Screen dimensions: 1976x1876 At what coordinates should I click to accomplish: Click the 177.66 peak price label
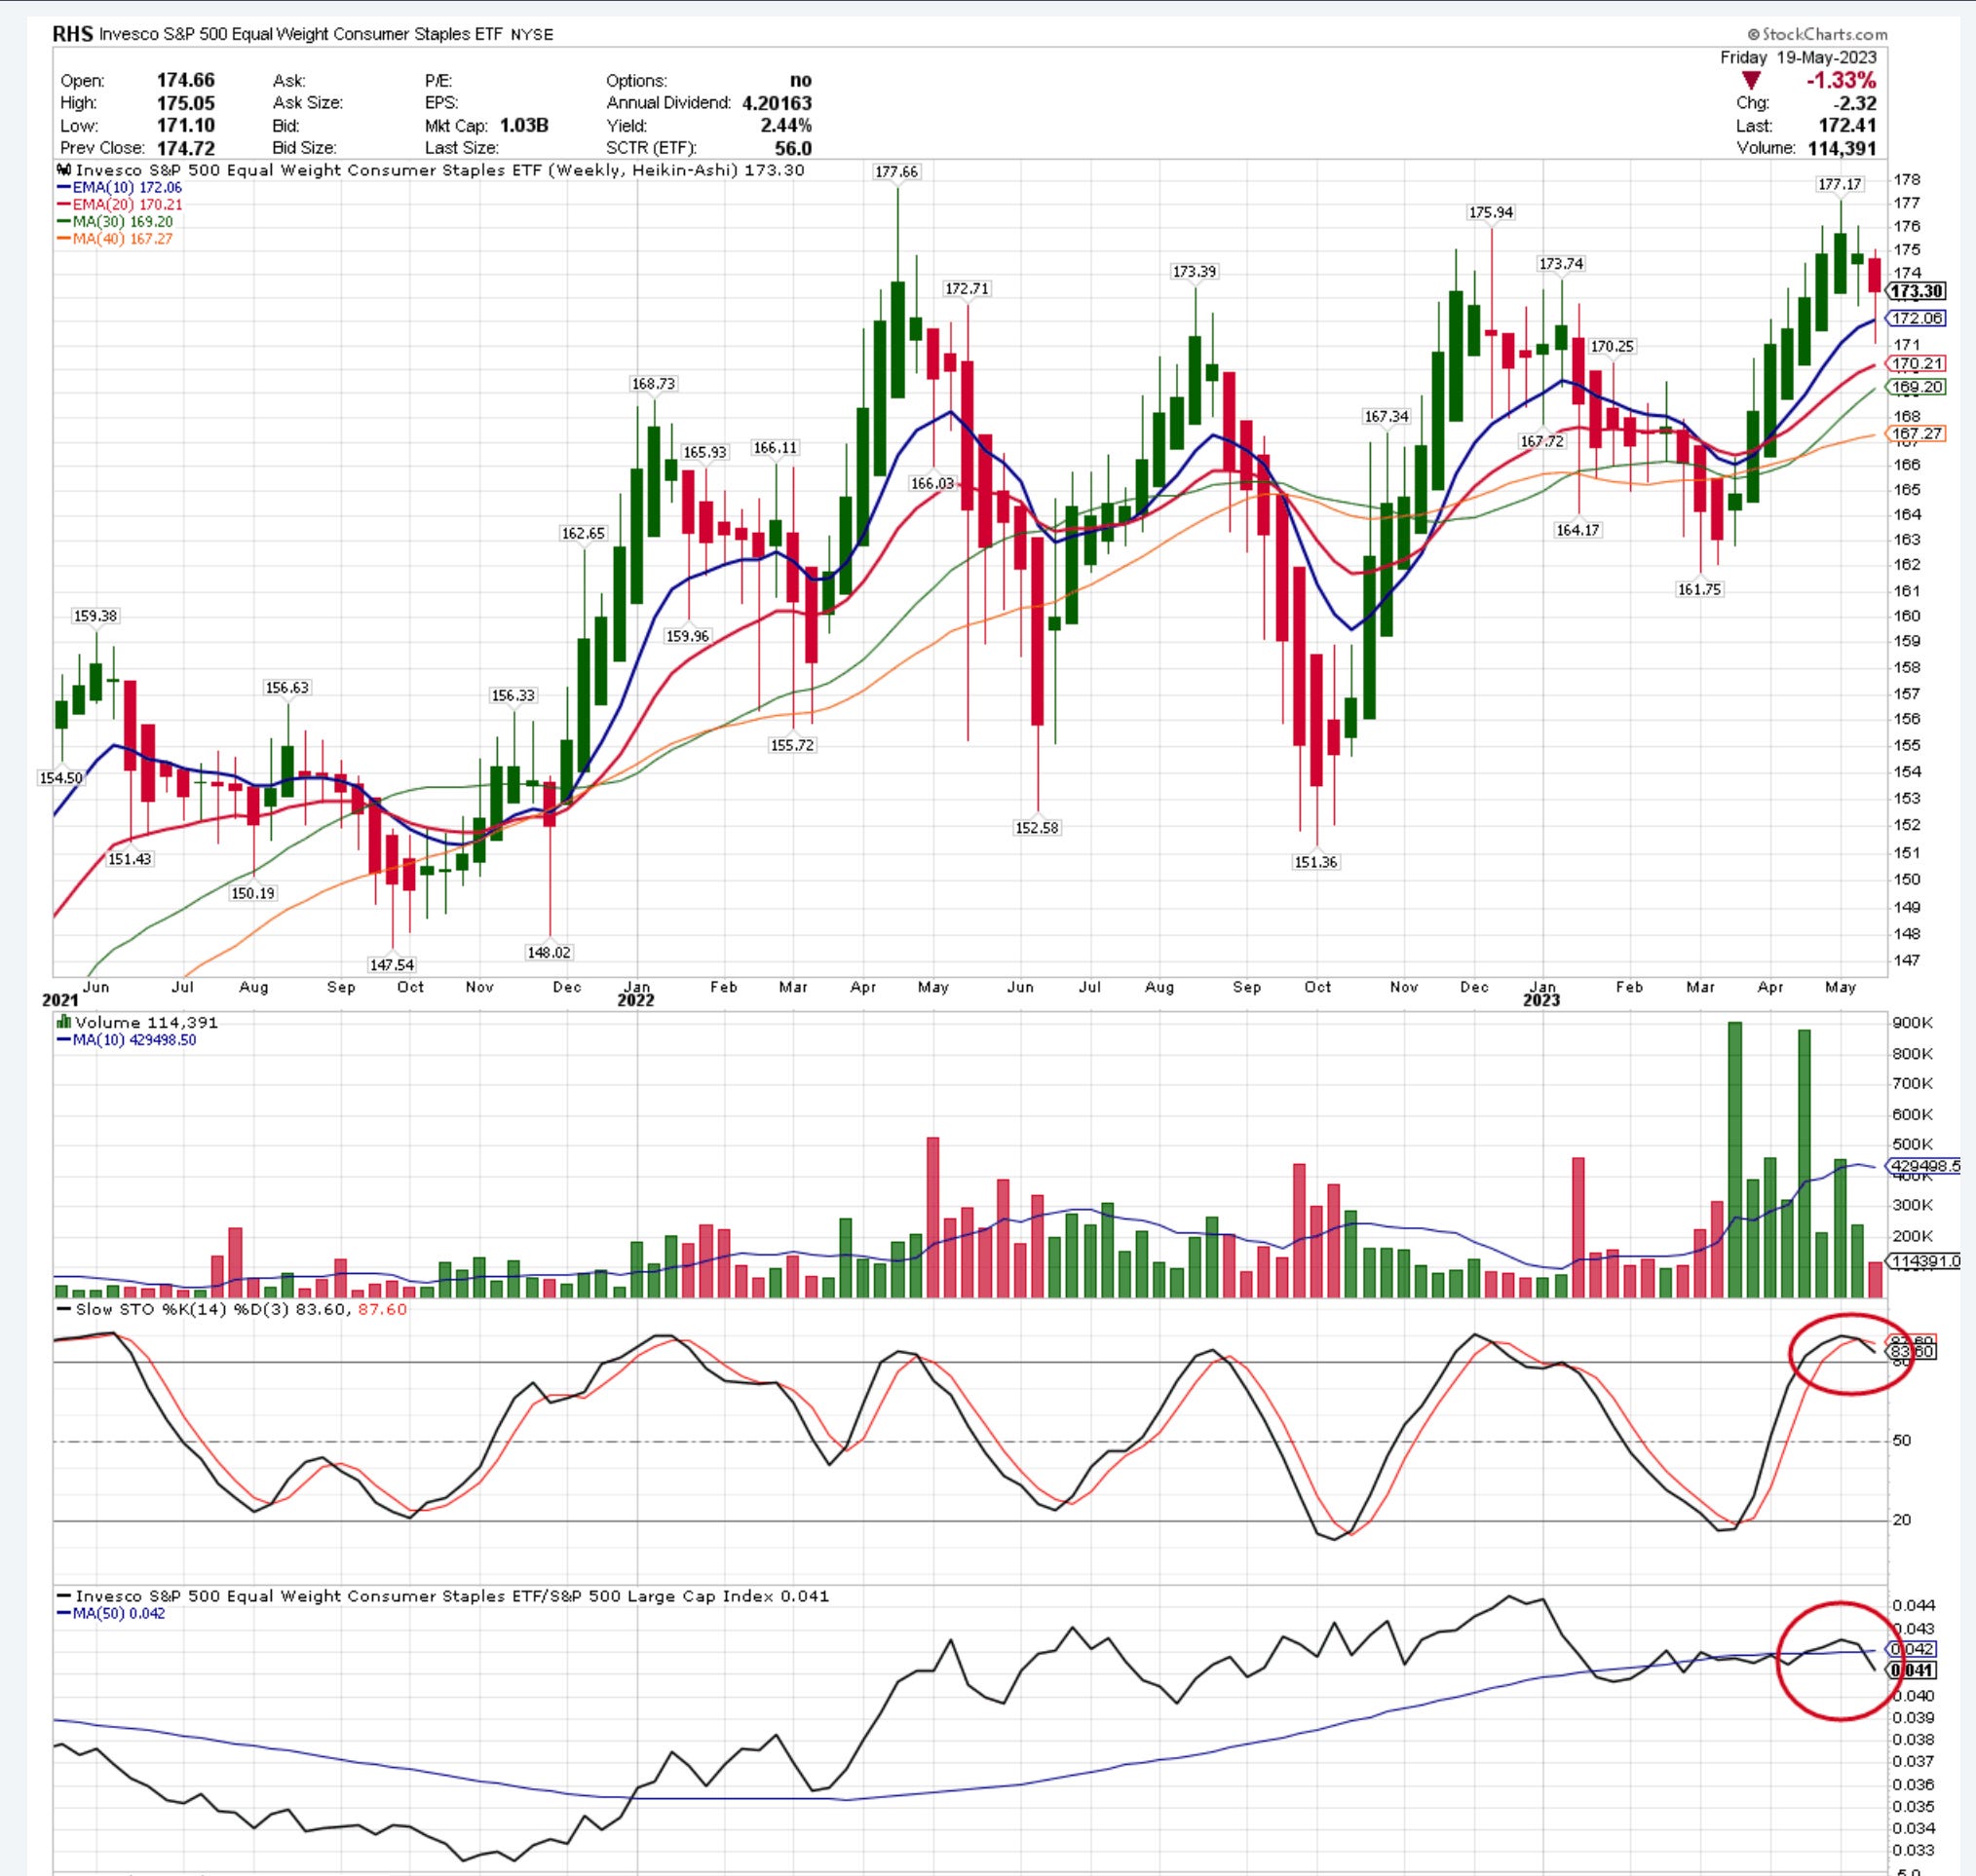tap(895, 172)
